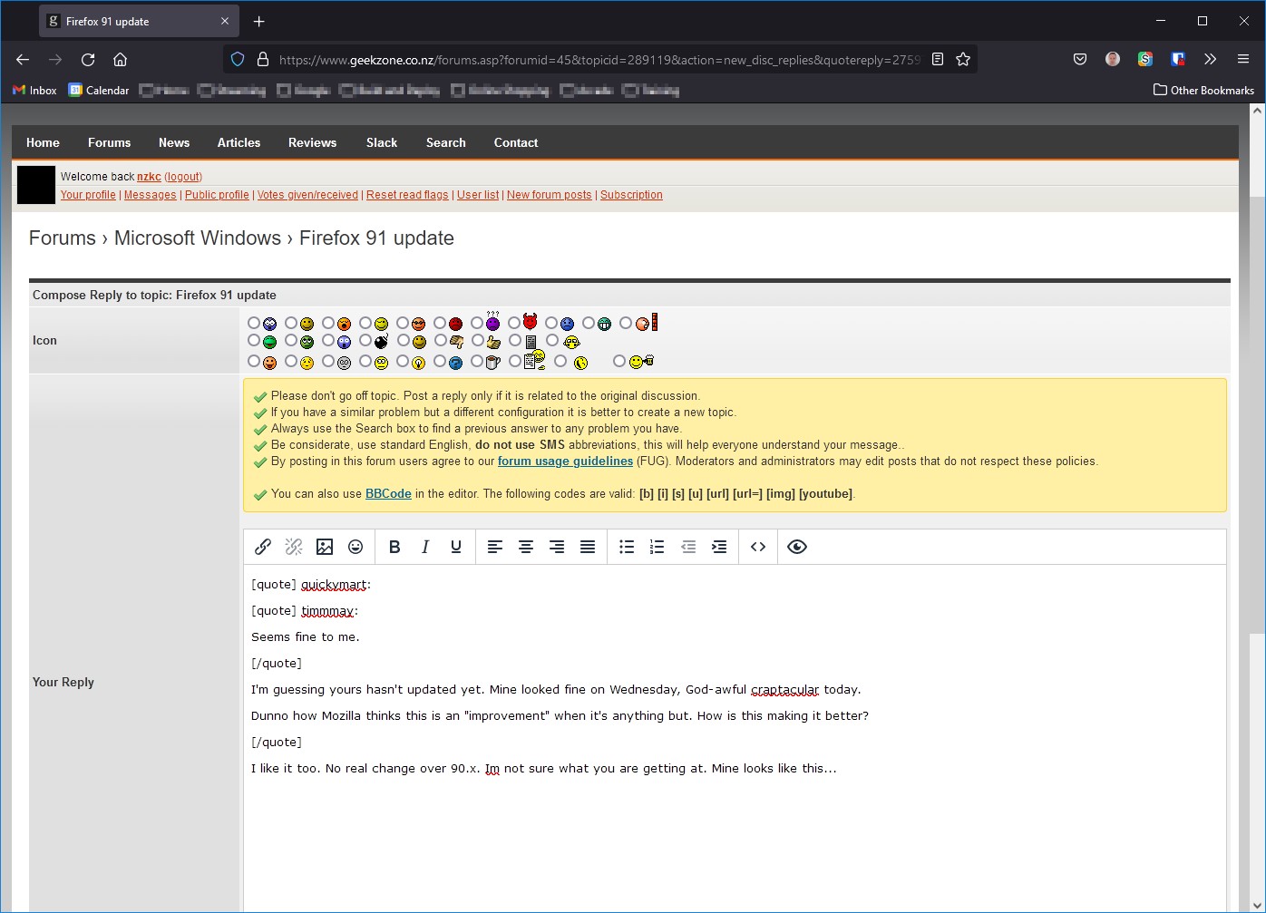
Task: Open the emoji smiley picker in editor
Action: click(x=355, y=547)
